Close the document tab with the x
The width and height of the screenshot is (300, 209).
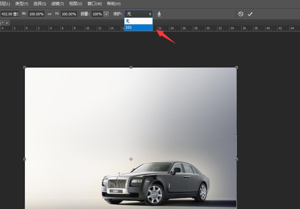pyautogui.click(x=7, y=23)
